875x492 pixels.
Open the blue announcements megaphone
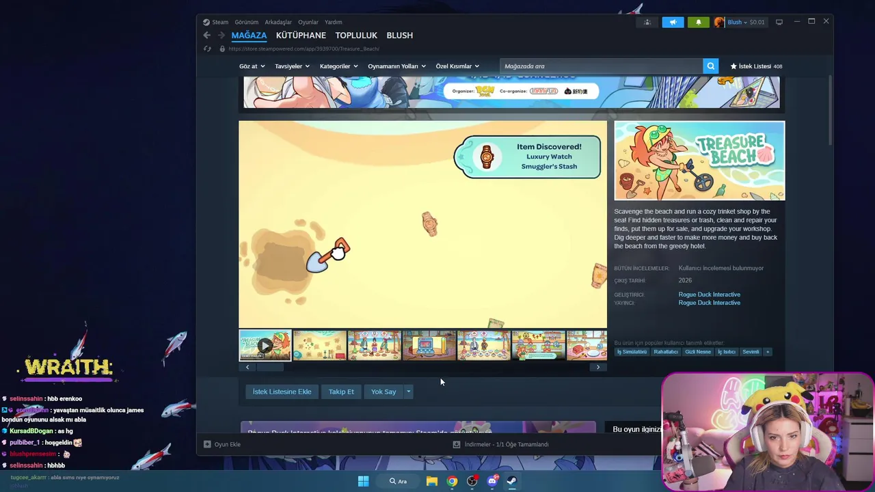(x=673, y=22)
